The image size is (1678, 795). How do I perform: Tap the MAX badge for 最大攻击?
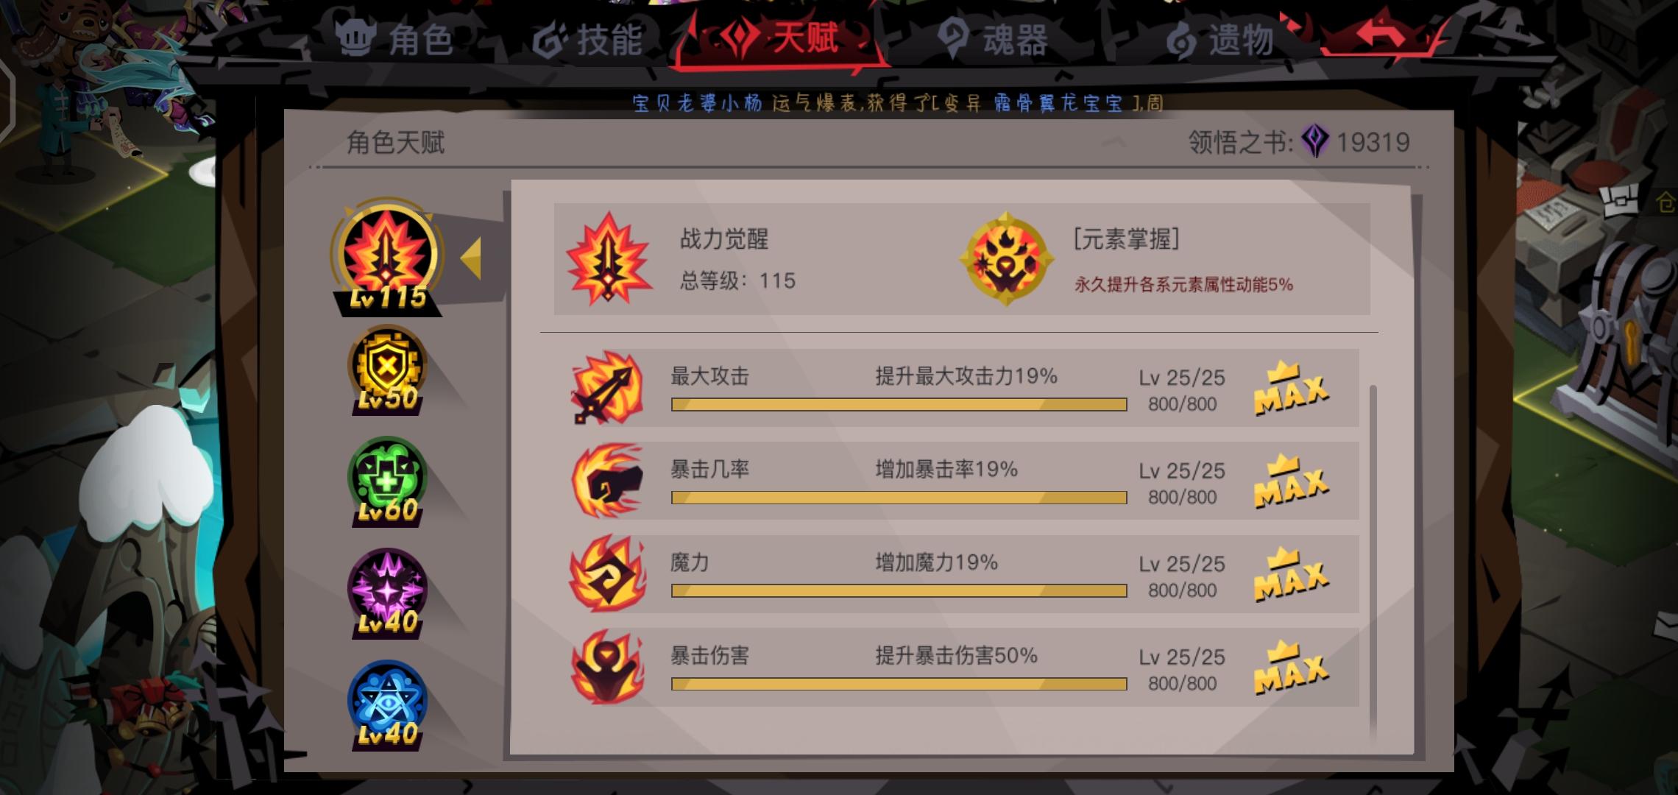tap(1291, 389)
